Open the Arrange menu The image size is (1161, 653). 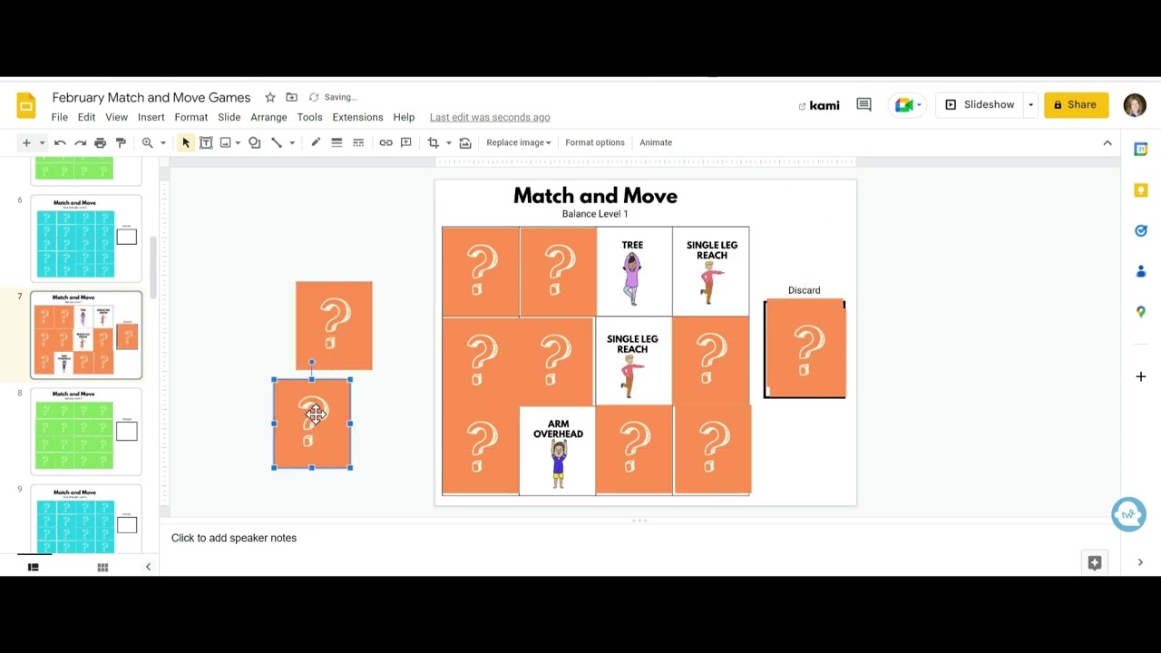coord(268,117)
